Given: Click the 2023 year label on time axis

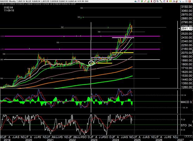Looking at the screenshot, I should tap(94, 140).
